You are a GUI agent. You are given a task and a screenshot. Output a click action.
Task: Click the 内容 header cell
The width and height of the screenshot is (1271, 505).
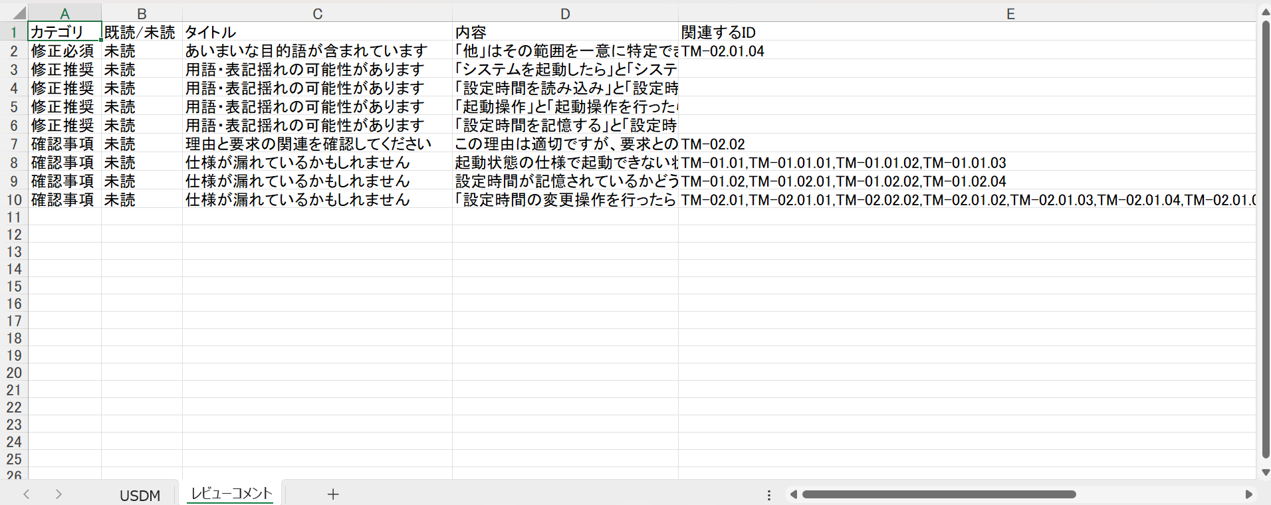coord(565,32)
